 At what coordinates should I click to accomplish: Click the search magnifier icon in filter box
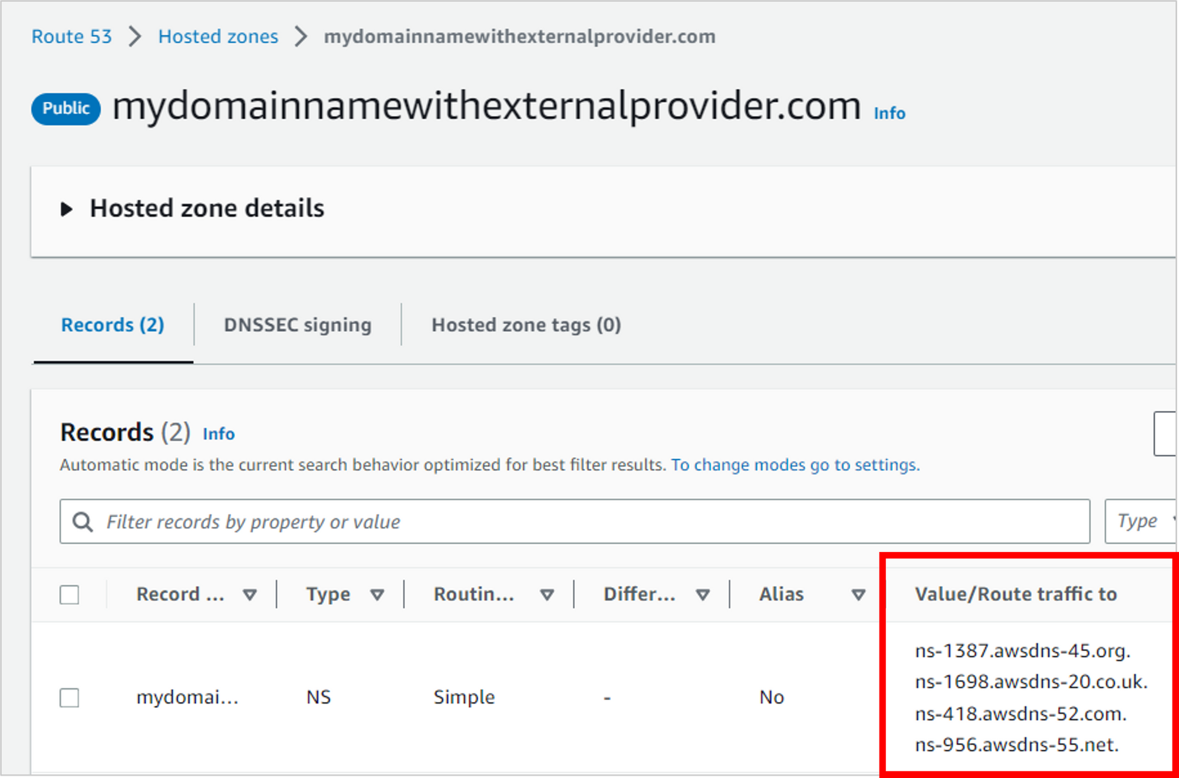83,522
